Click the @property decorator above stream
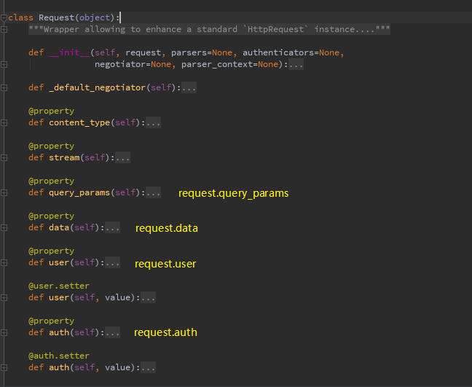Viewport: 472px width, 387px height. click(51, 146)
